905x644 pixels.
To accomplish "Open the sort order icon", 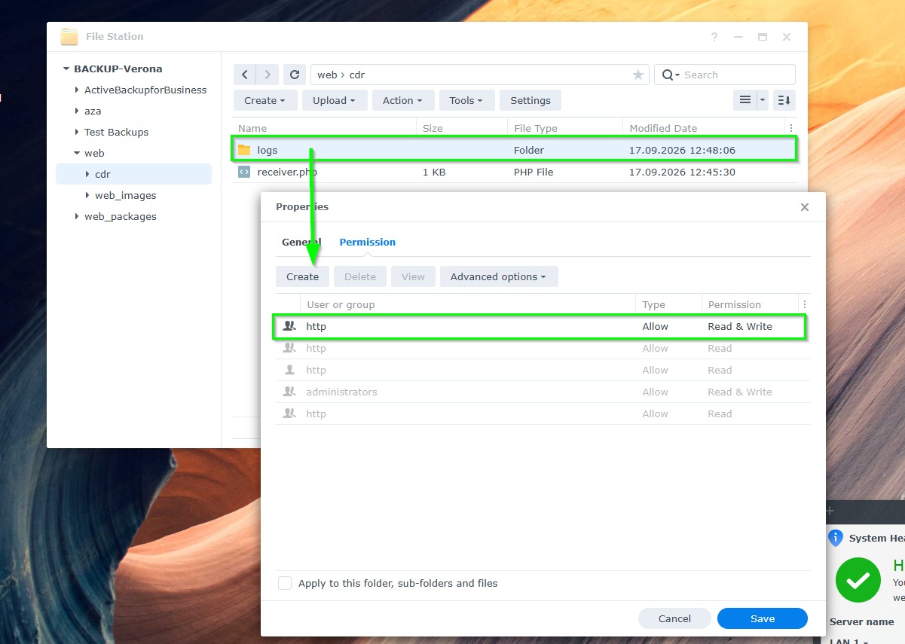I will click(x=784, y=100).
